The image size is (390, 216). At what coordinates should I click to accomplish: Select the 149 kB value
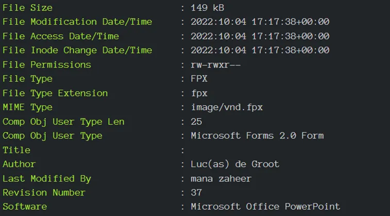pos(208,8)
